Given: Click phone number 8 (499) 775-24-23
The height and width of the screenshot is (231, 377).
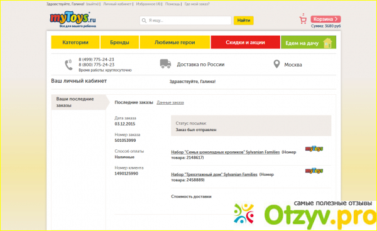Looking at the screenshot, I should [96, 59].
